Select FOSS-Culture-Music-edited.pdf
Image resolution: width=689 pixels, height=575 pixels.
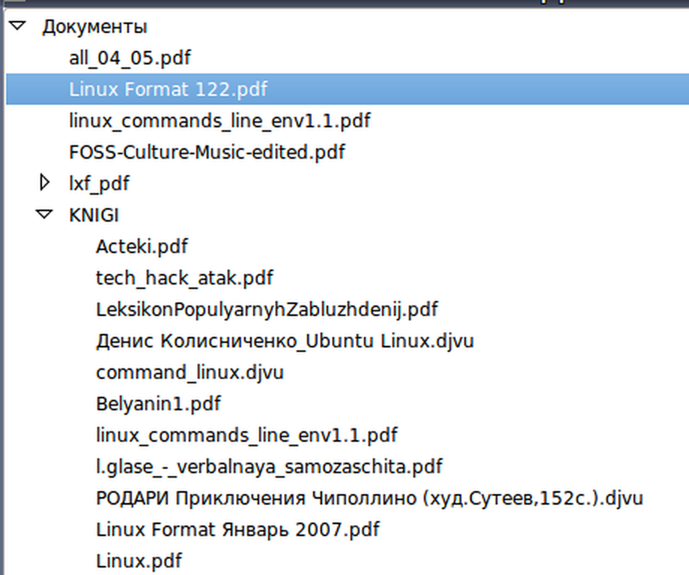207,153
